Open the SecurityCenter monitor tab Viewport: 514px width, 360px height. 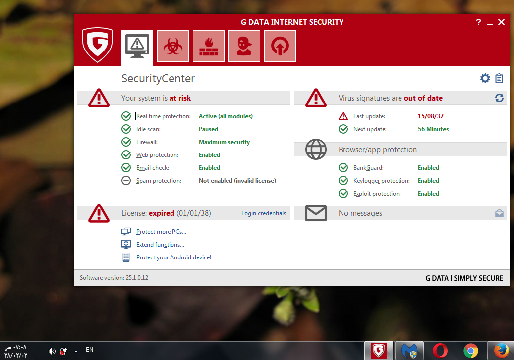tap(137, 48)
